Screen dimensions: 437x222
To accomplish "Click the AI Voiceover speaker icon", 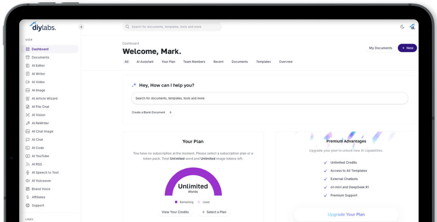I will click(x=28, y=180).
